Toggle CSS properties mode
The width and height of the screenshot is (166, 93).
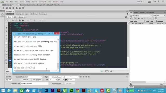pyautogui.click(x=9, y=80)
